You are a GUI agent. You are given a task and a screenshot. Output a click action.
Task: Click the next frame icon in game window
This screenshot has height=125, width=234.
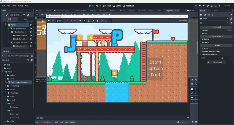coord(53,21)
